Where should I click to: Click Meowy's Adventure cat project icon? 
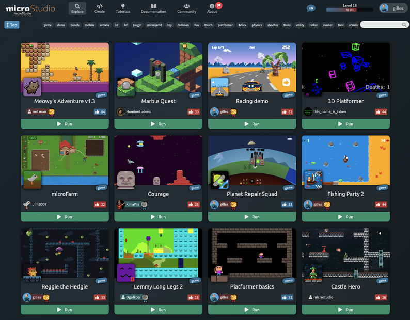point(32,87)
